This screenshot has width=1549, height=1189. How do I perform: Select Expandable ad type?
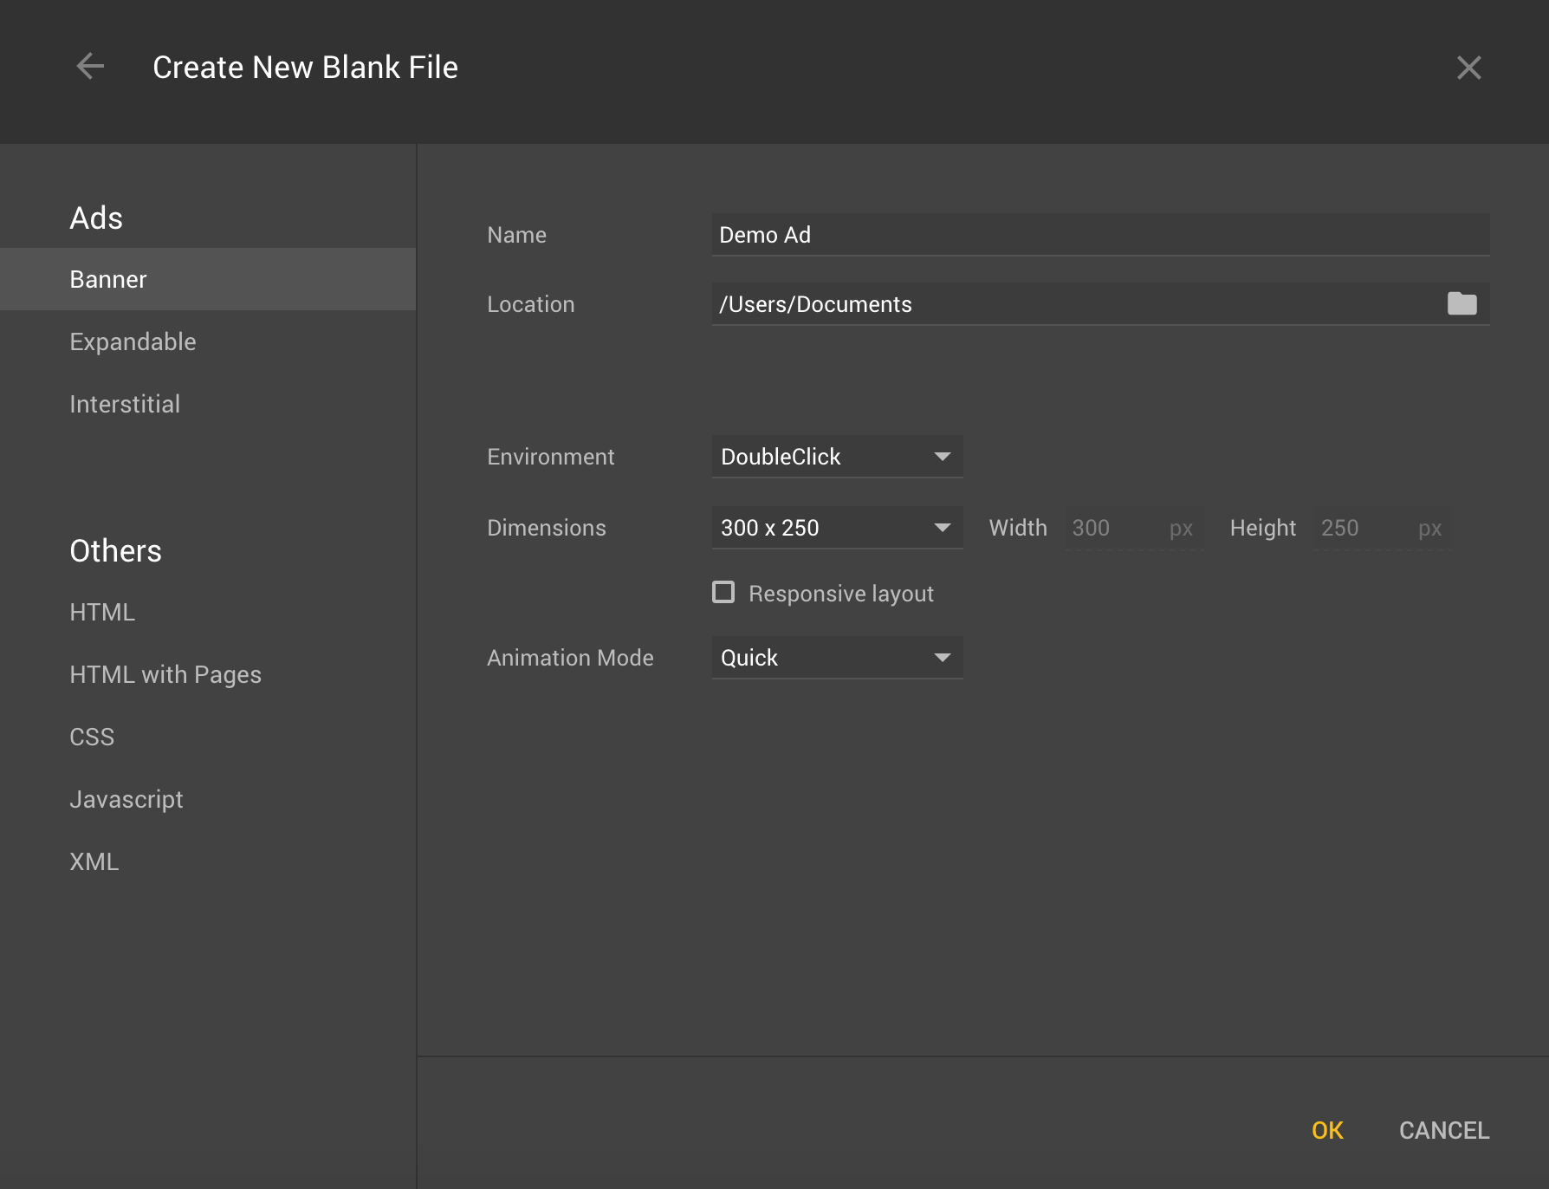133,341
